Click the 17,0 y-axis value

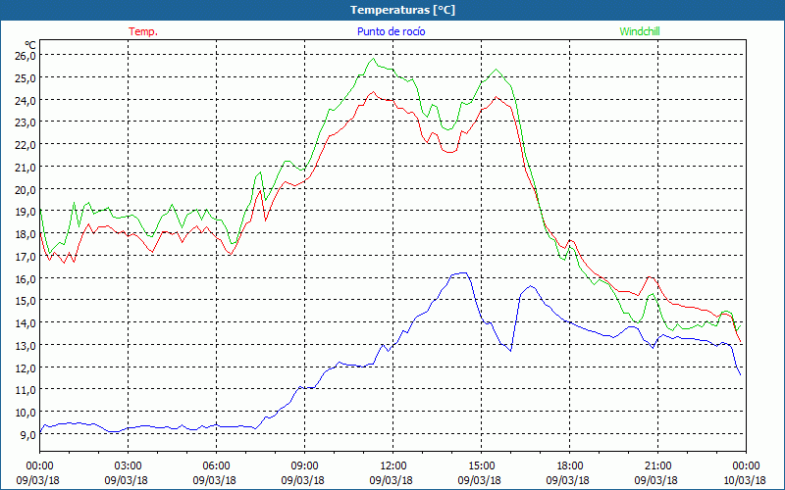coord(26,256)
